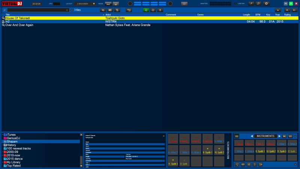Expand the My Library folder node
The height and width of the screenshot is (169, 300).
click(3, 162)
